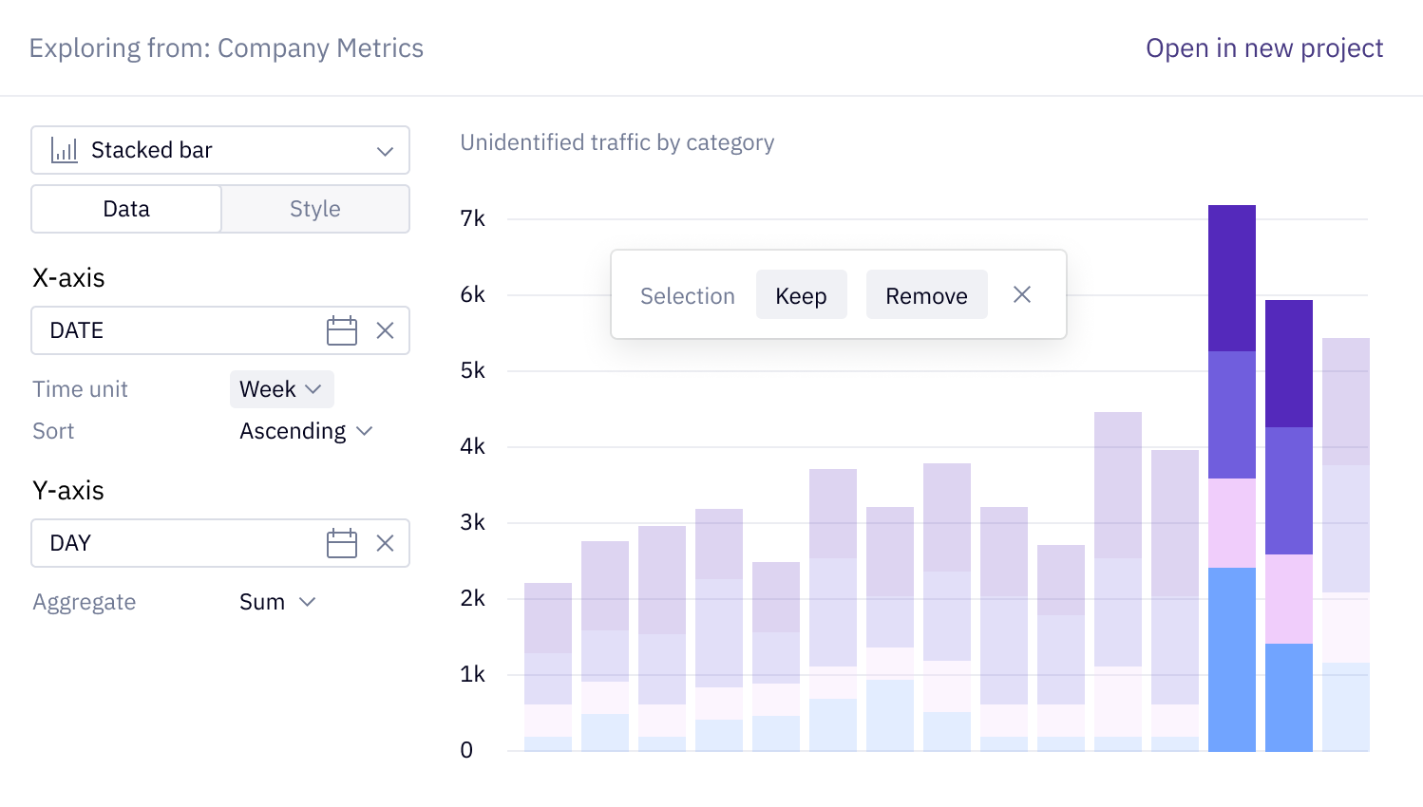Viewport: 1423px width, 807px height.
Task: Change the time unit from Week
Action: pos(281,389)
